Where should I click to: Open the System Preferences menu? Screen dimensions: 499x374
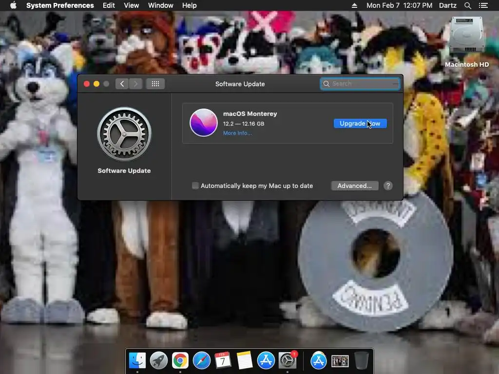60,5
